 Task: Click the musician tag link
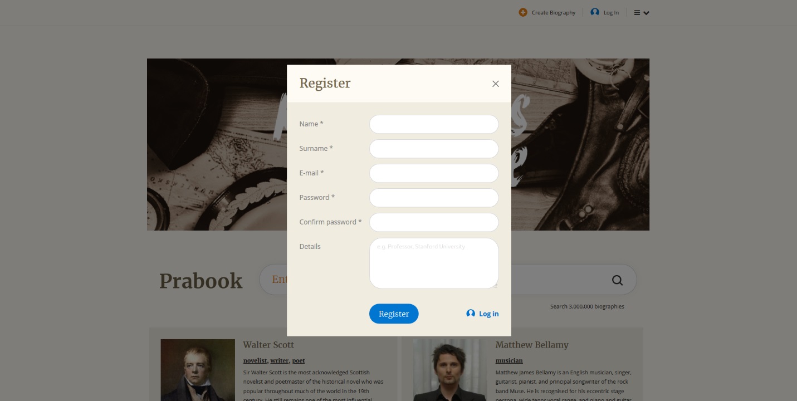(x=509, y=360)
